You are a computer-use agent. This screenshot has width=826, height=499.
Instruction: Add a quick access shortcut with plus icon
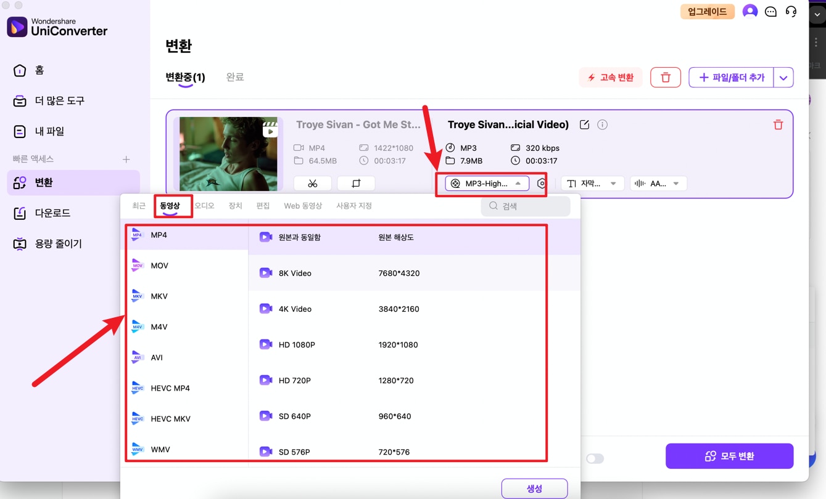click(126, 159)
